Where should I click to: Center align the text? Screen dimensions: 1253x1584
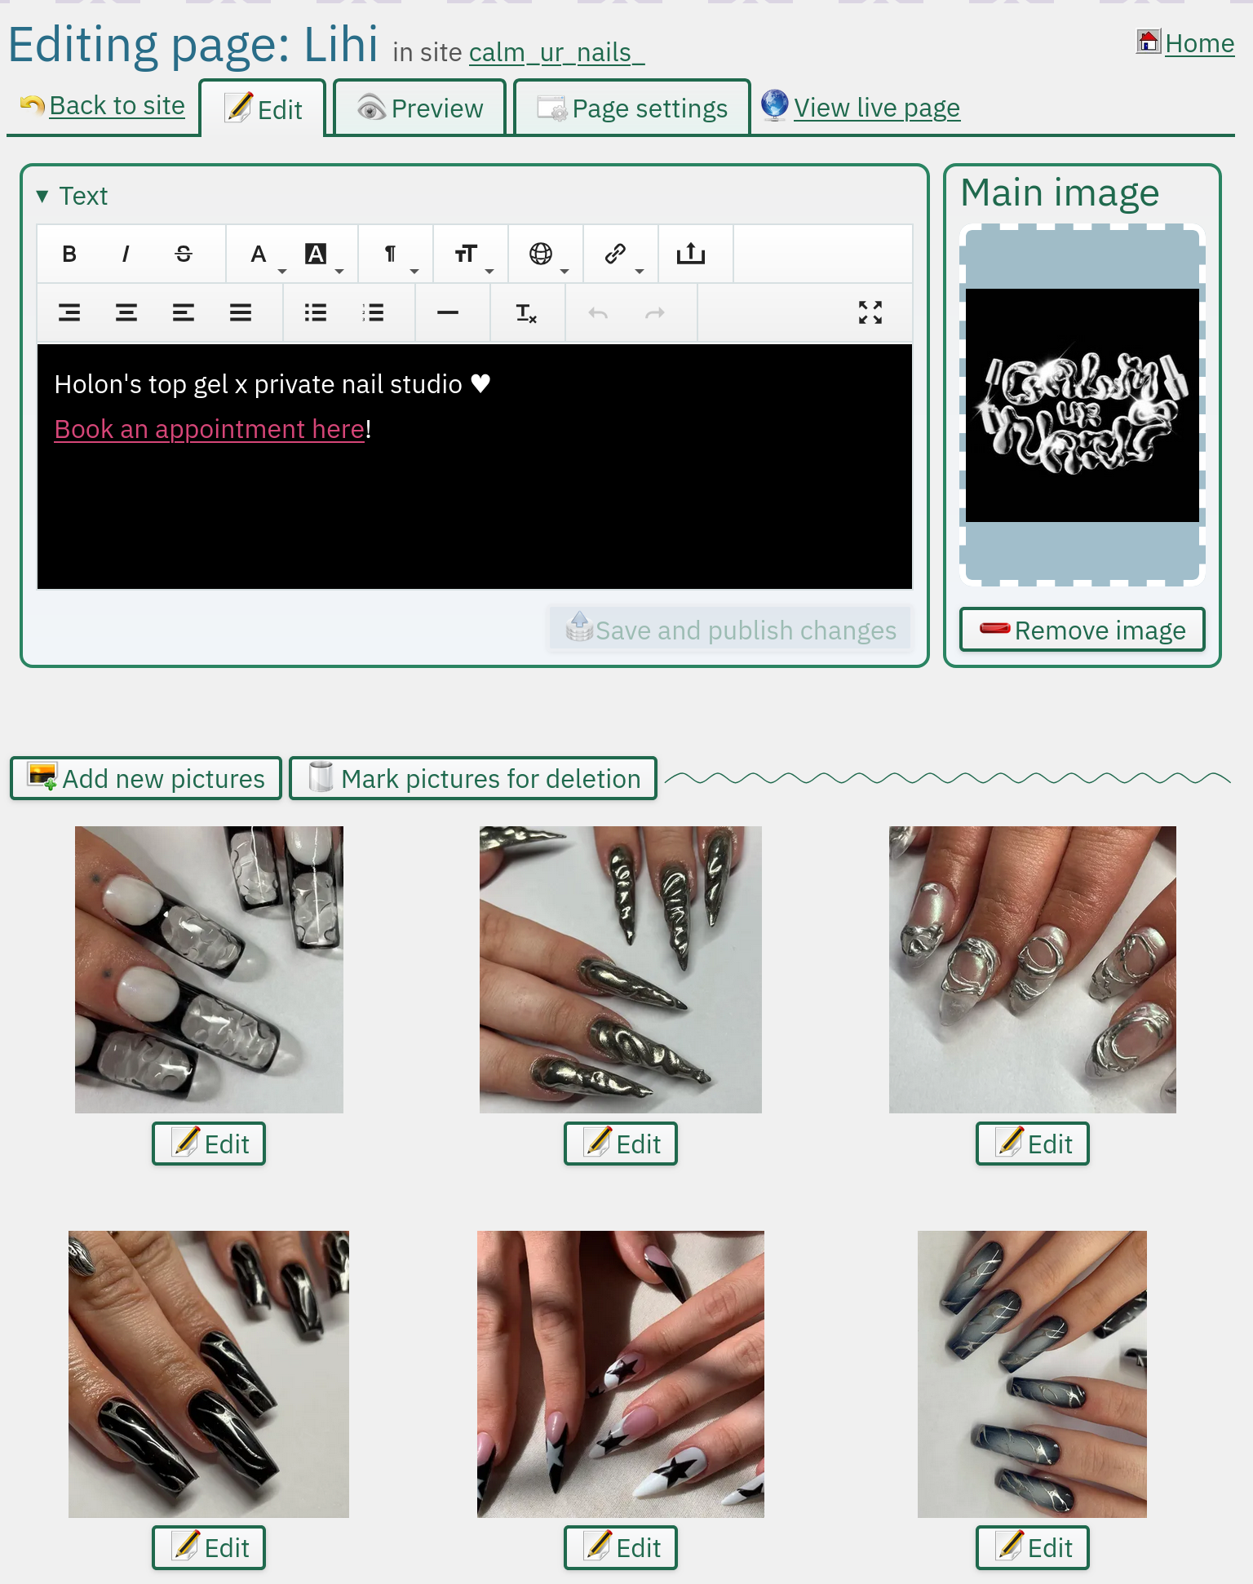pos(126,312)
